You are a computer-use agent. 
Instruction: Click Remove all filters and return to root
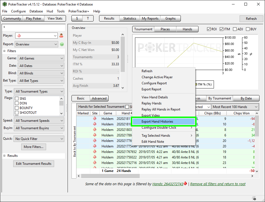pos(218,184)
